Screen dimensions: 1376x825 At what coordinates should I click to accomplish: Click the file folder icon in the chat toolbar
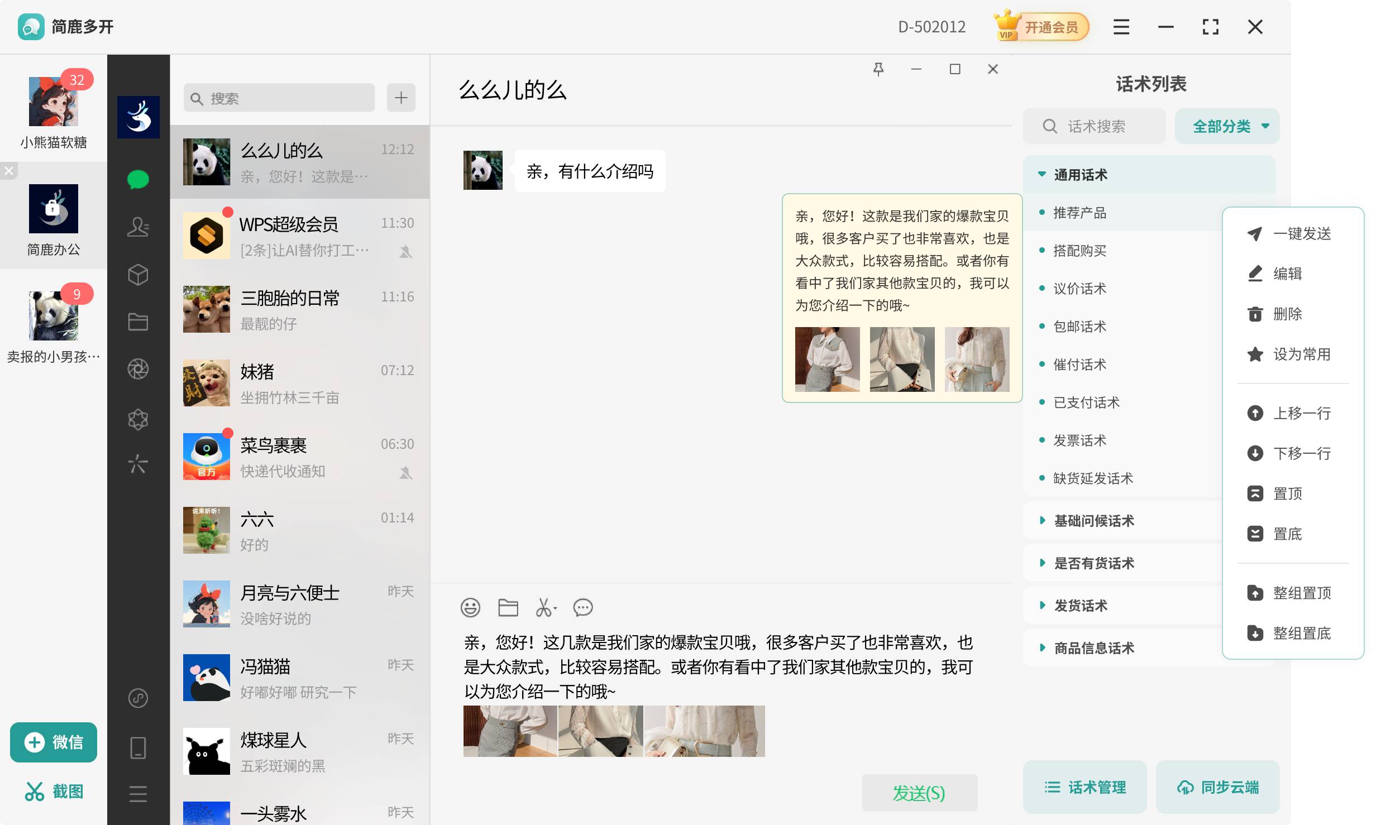tap(508, 608)
